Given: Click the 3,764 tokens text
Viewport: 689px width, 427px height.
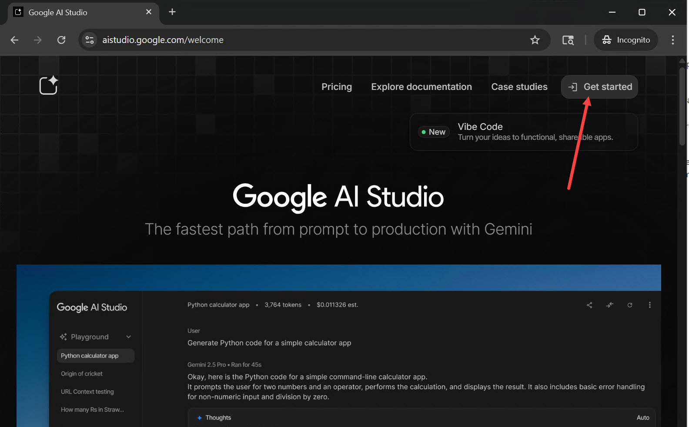Looking at the screenshot, I should pos(283,305).
